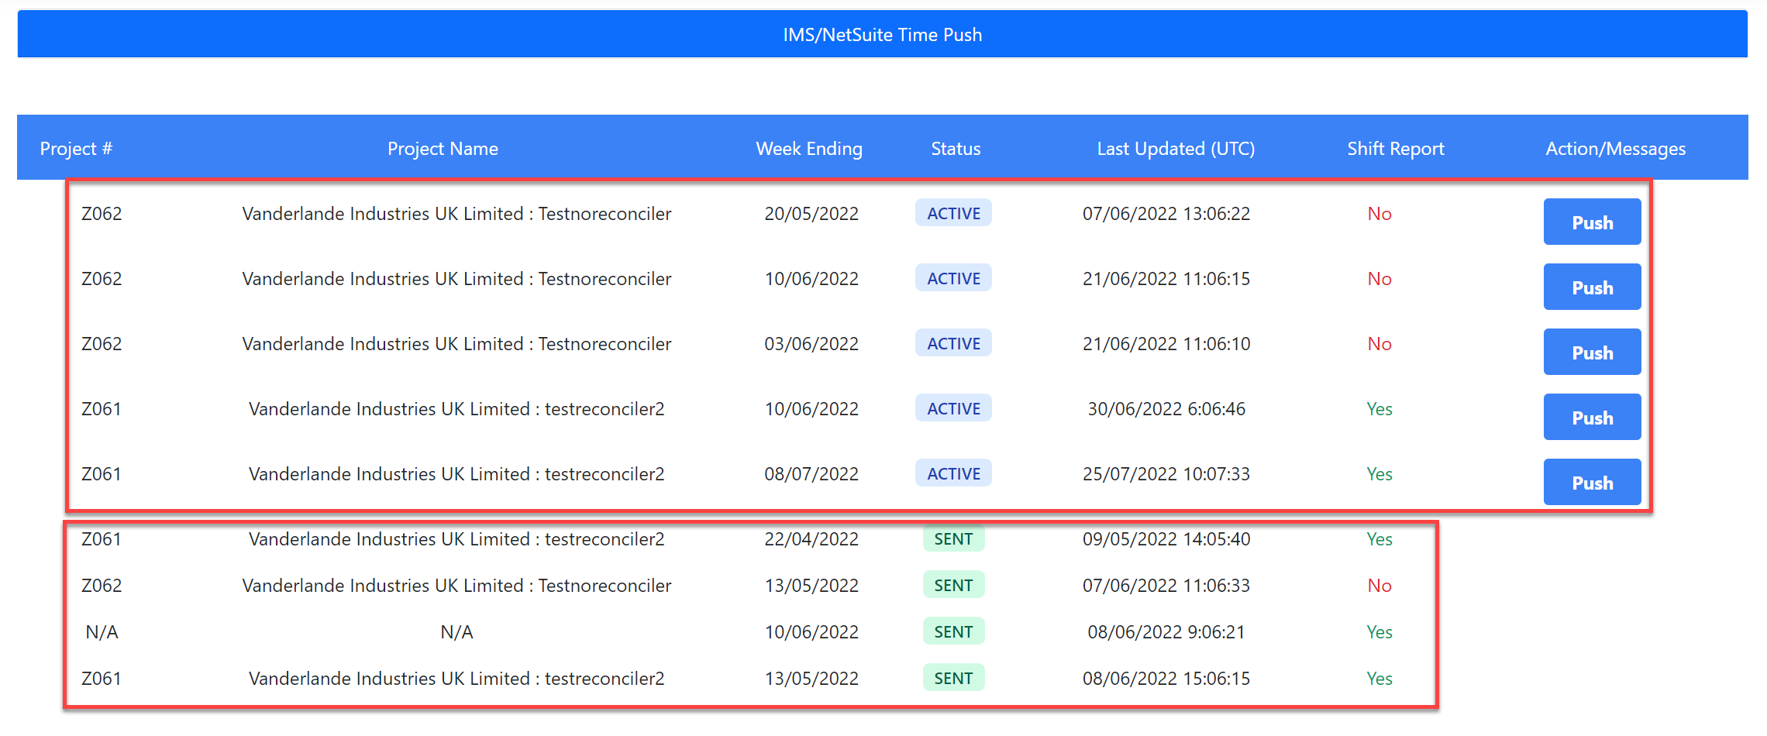
Task: Push the Z062 week ending 03/06/2022 entry
Action: coord(1592,352)
